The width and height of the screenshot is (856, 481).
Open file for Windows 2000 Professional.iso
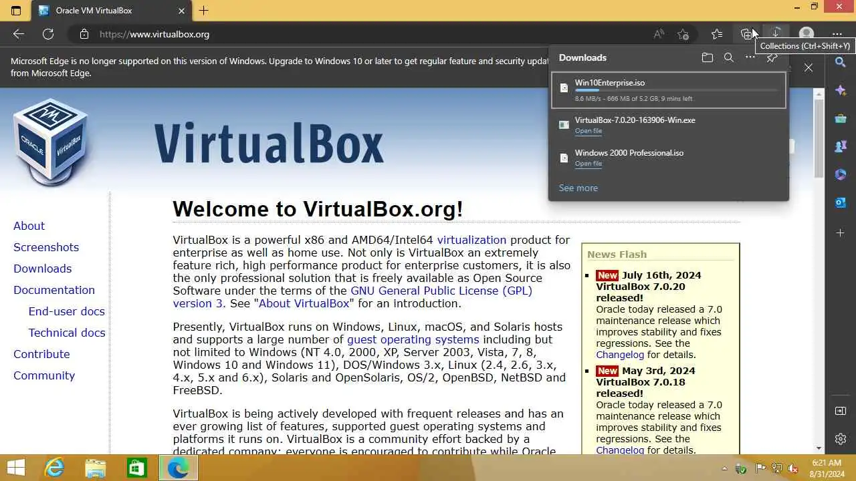[588, 164]
